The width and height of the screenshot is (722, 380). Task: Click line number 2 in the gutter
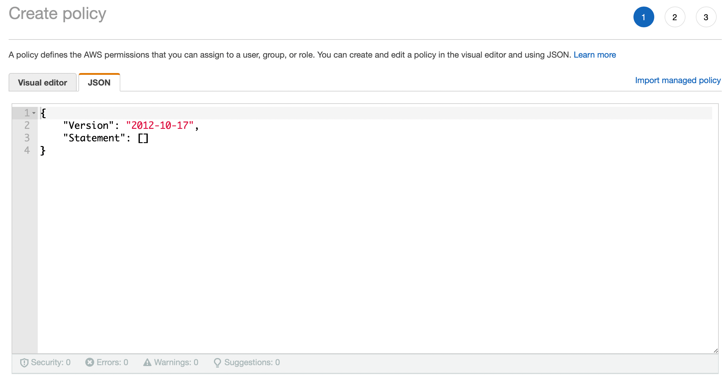(27, 125)
